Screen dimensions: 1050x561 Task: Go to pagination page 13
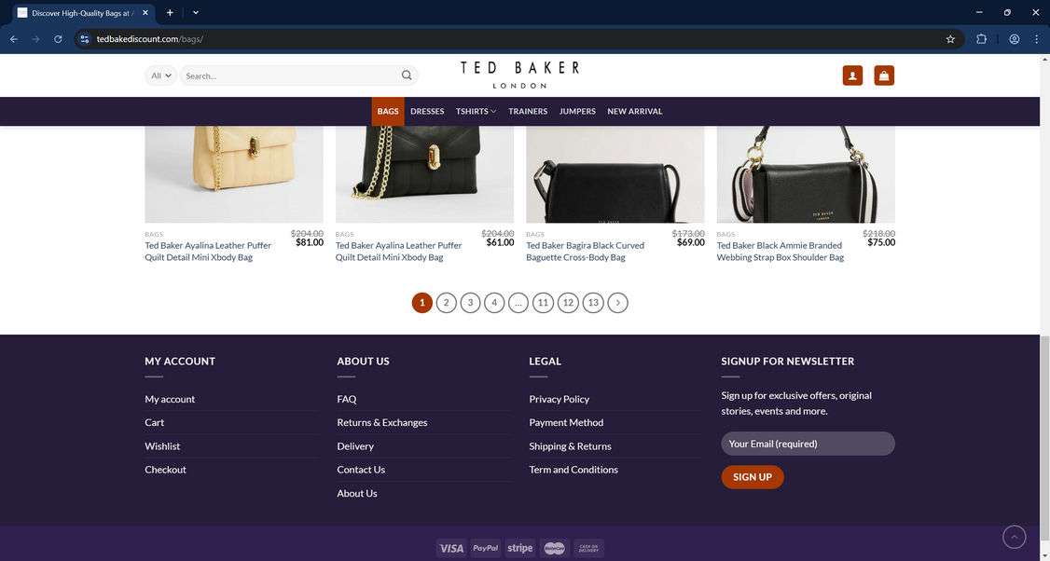[593, 303]
